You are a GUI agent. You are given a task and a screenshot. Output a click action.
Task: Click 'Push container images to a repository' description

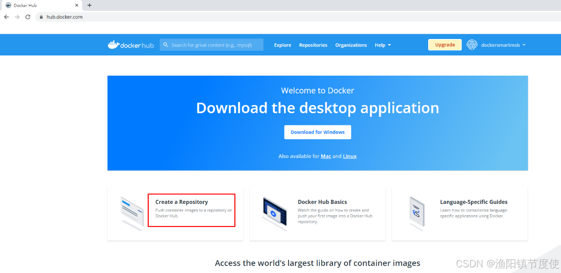point(193,213)
